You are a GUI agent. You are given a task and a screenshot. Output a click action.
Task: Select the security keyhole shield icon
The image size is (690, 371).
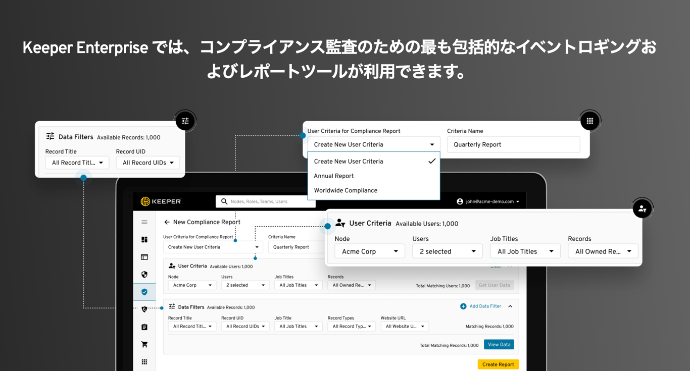tap(144, 309)
